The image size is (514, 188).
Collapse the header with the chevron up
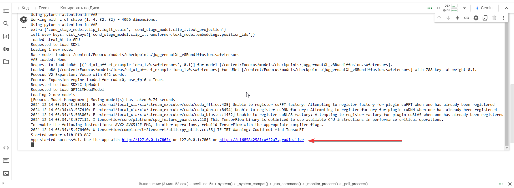click(507, 8)
